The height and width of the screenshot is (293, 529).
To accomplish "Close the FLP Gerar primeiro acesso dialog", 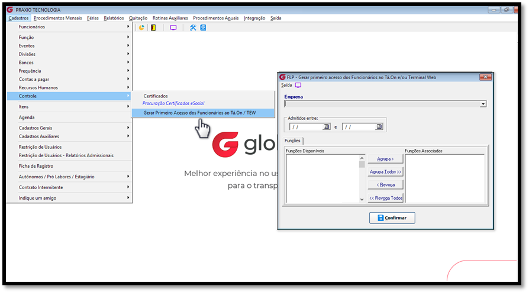I will tap(485, 77).
